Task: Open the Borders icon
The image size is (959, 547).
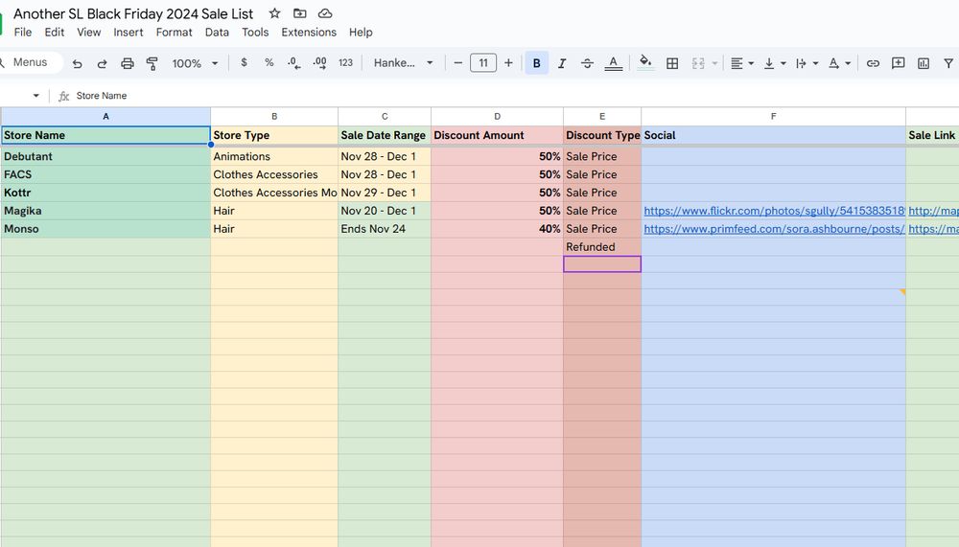Action: point(672,63)
